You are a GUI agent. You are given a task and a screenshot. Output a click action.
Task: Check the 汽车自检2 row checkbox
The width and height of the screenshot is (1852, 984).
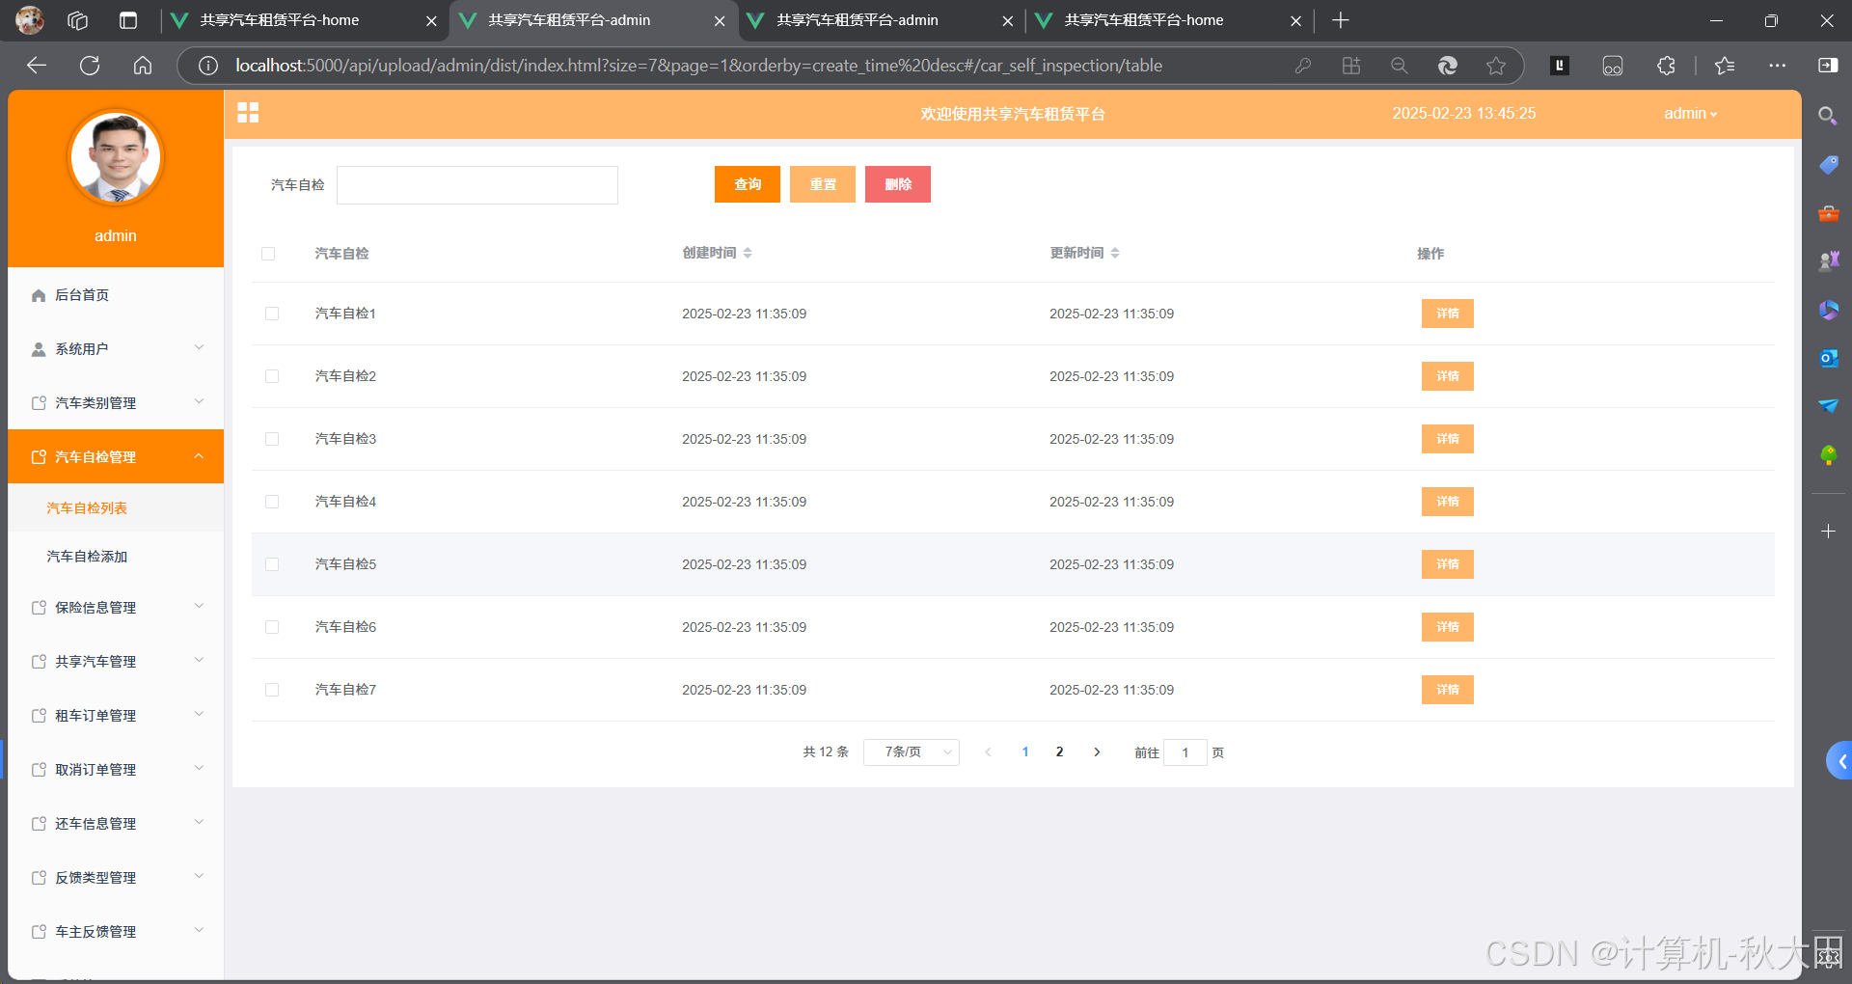pos(272,376)
